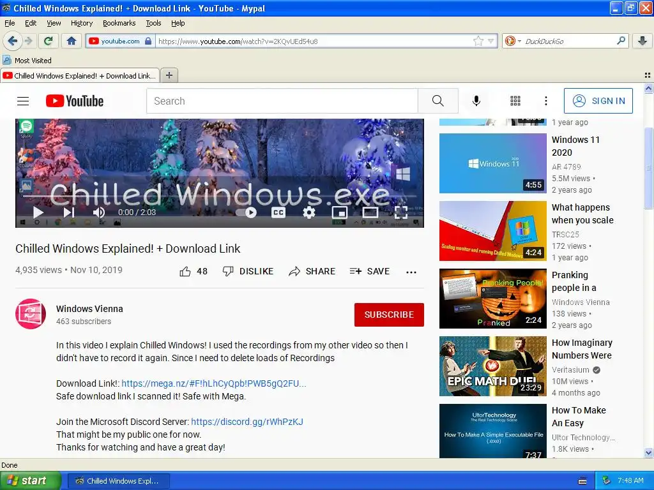Open video player settings gear
The image size is (654, 490).
click(308, 212)
